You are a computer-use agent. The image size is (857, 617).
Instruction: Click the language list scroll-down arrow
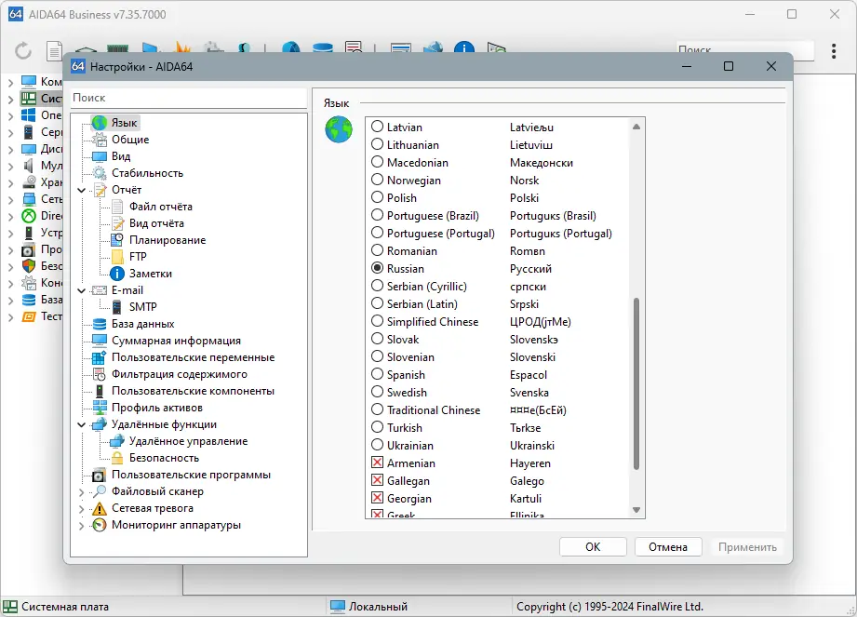tap(636, 510)
